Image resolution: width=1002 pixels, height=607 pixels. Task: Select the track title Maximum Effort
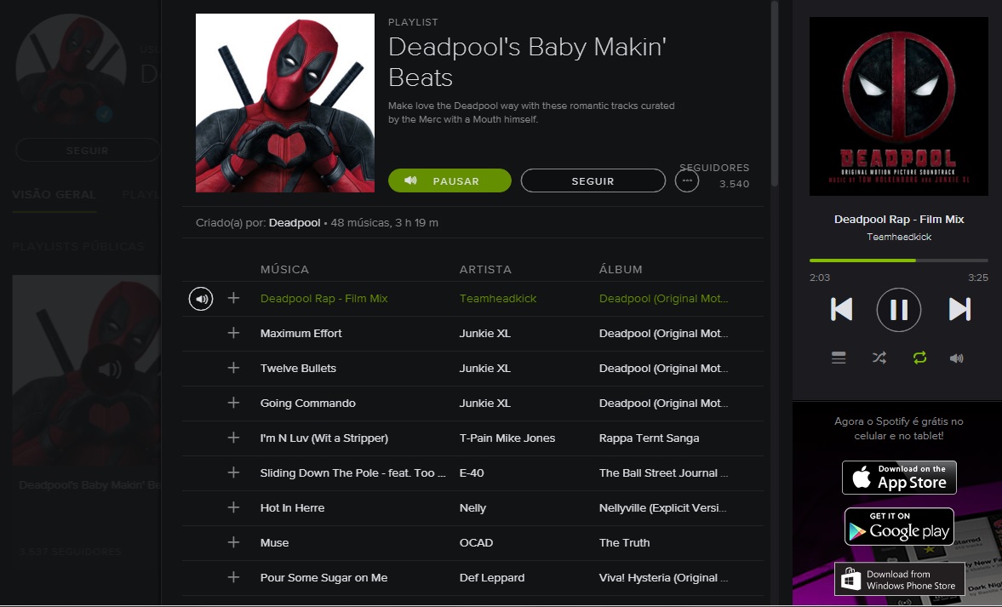[x=301, y=333]
